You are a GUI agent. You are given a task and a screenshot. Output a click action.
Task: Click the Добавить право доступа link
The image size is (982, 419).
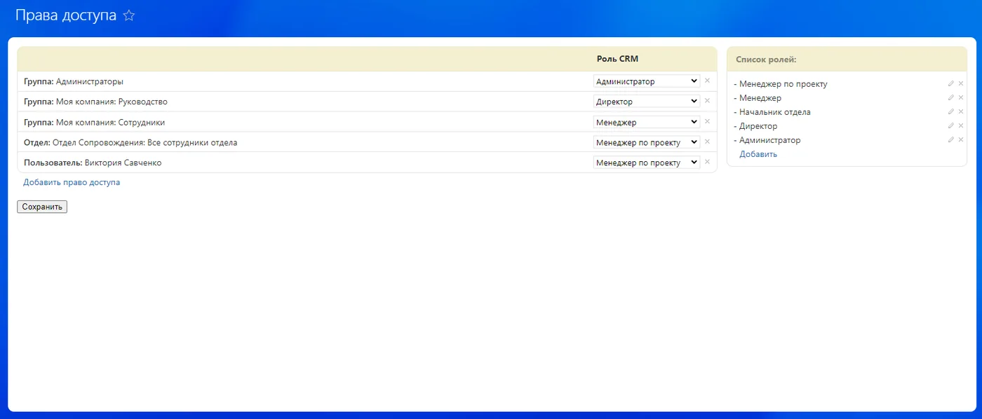coord(72,182)
